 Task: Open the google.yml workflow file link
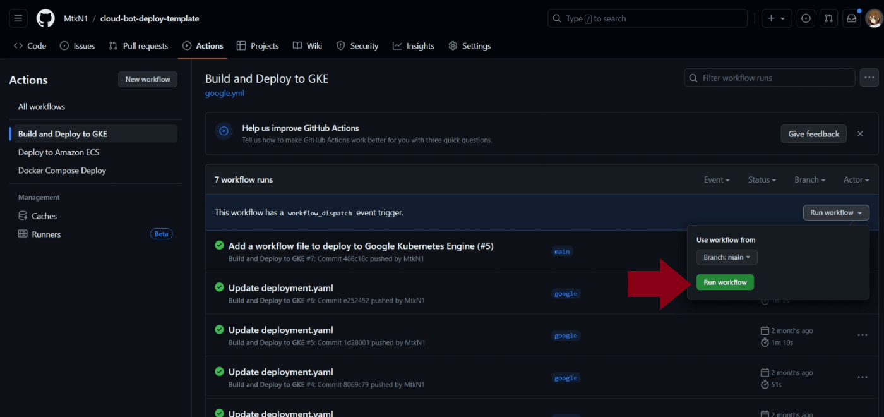225,93
